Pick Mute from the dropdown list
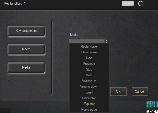The image size is (158, 113). pos(89,75)
